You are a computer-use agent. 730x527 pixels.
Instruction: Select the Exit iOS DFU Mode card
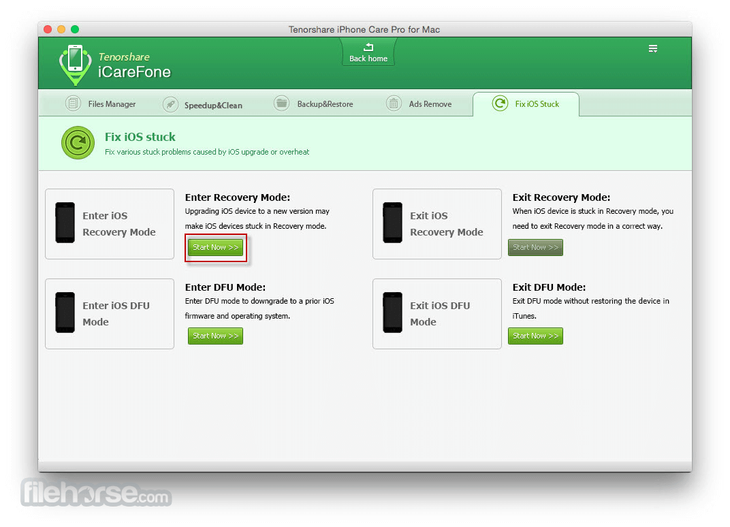click(x=437, y=314)
